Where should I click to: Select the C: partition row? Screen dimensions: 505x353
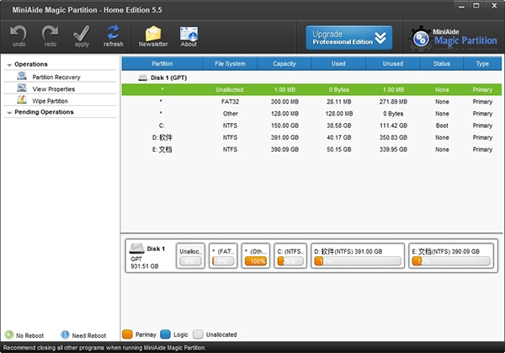tap(311, 126)
